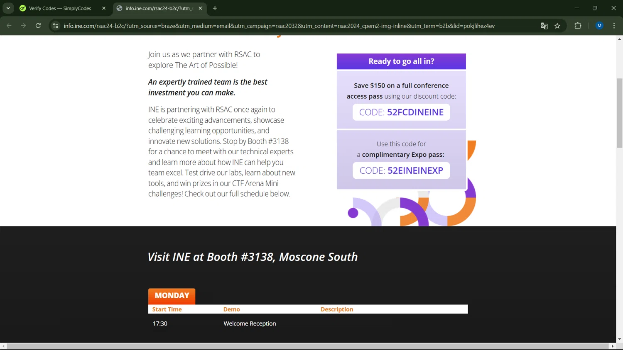Click the 17:30 start time cell
Viewport: 623px width, 350px height.
pos(160,323)
